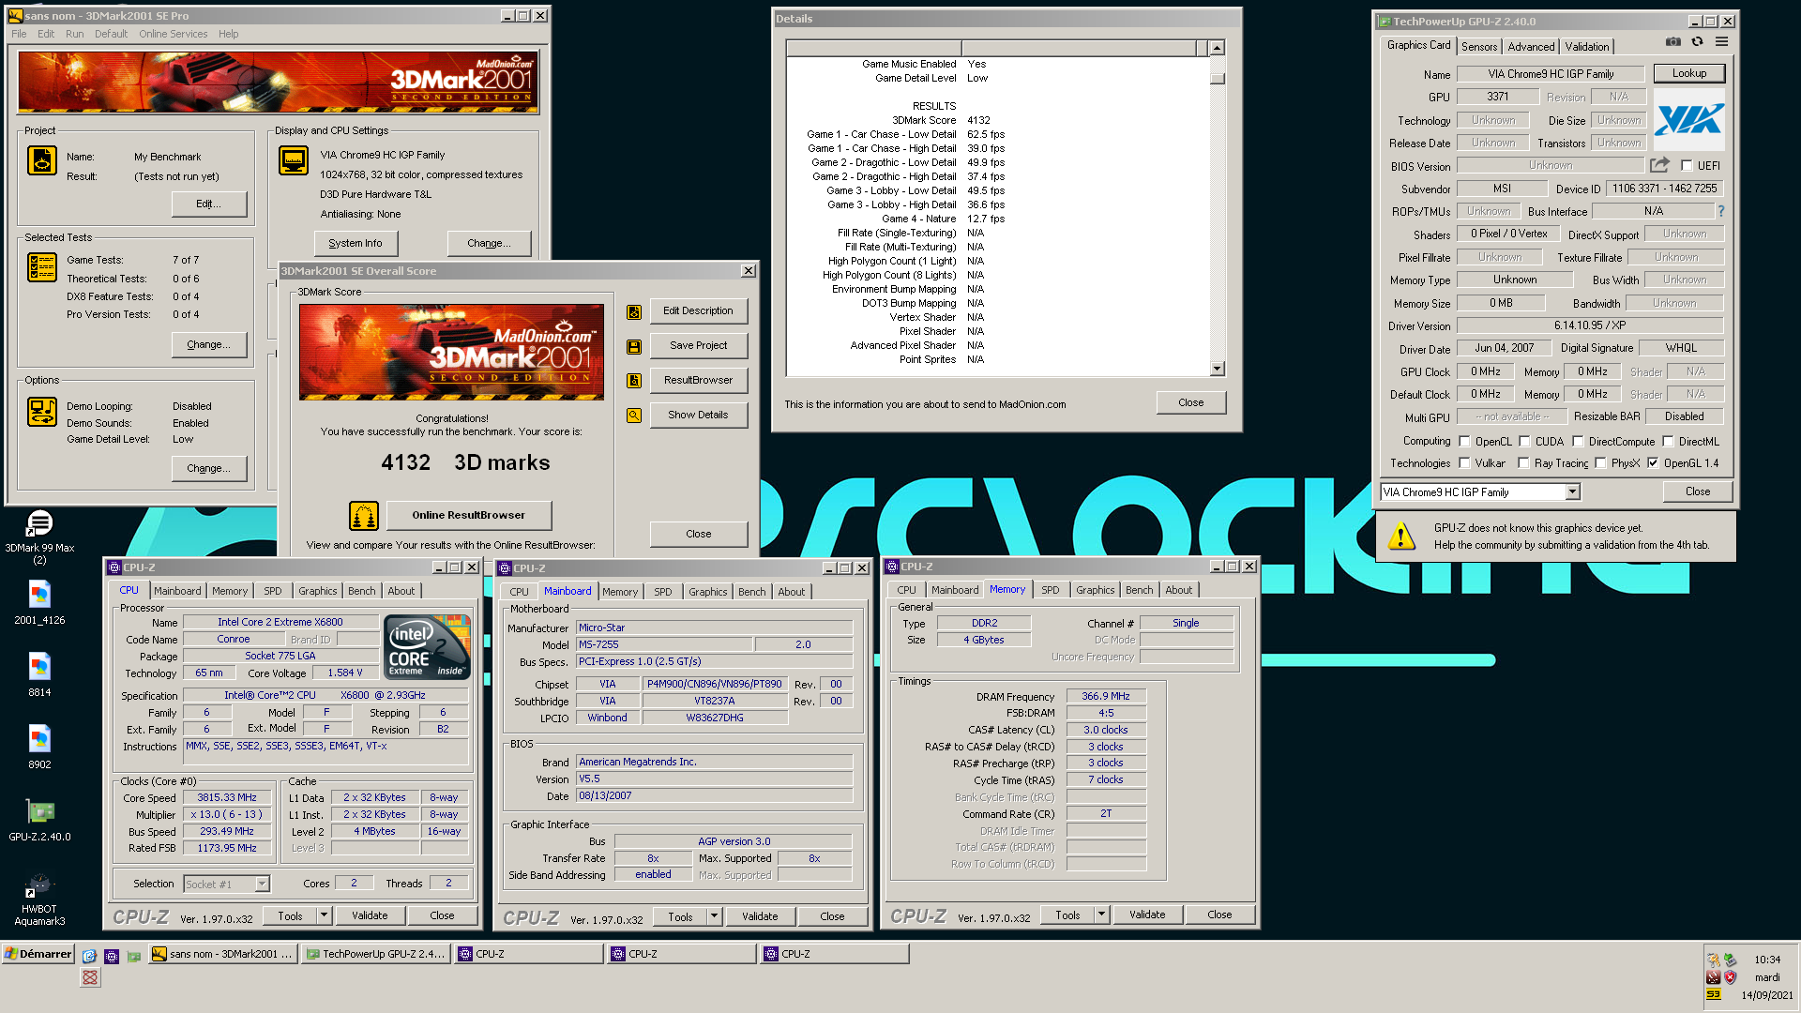This screenshot has width=1801, height=1013.
Task: Click the Online ResultBrowser button
Action: (468, 515)
